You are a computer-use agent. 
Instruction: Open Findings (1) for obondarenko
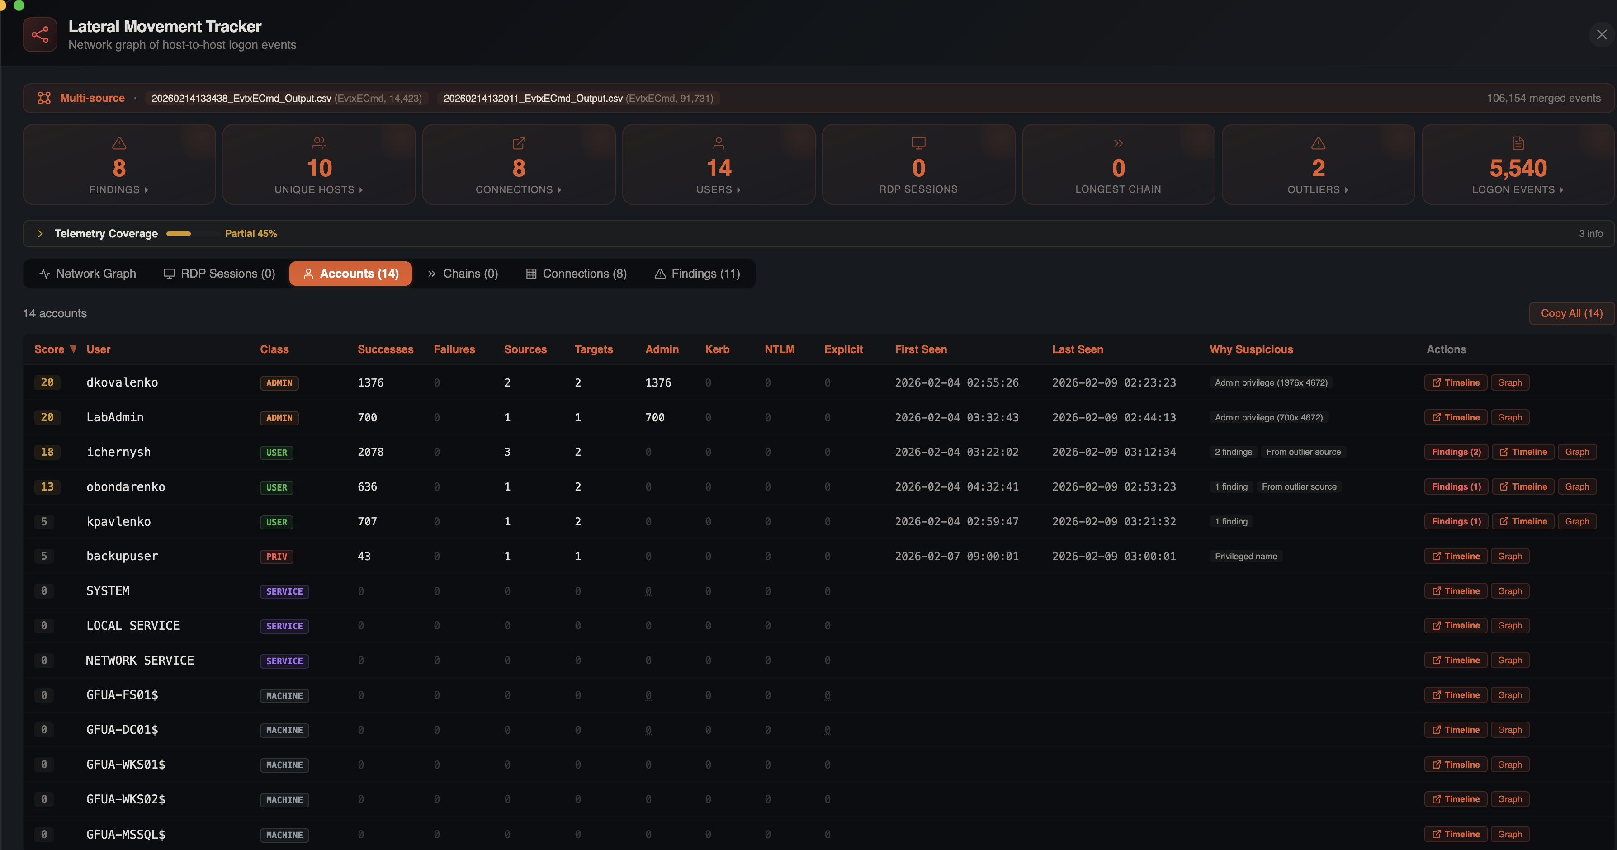[1456, 487]
